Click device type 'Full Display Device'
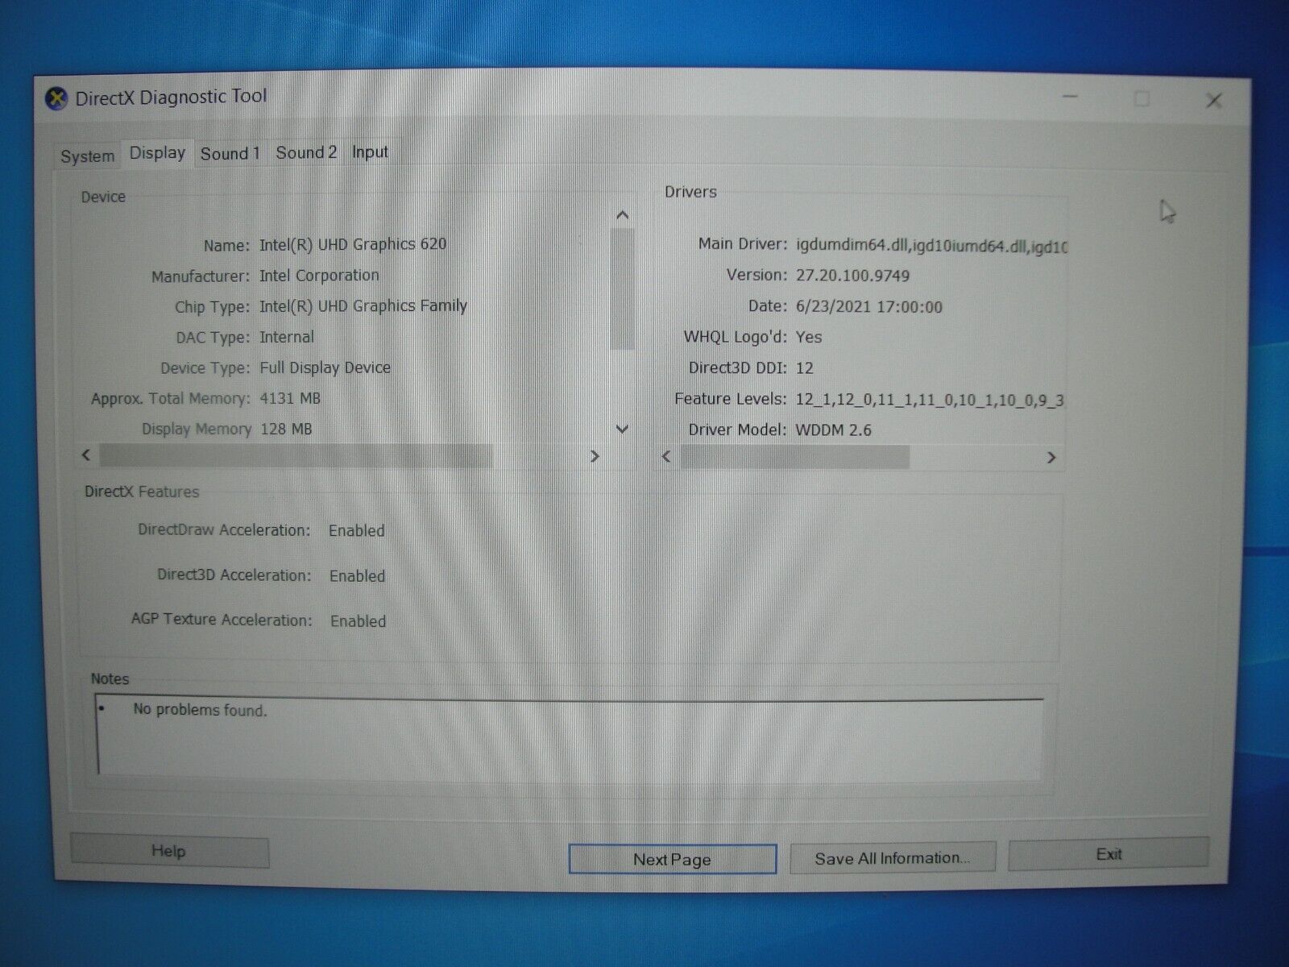 [325, 368]
